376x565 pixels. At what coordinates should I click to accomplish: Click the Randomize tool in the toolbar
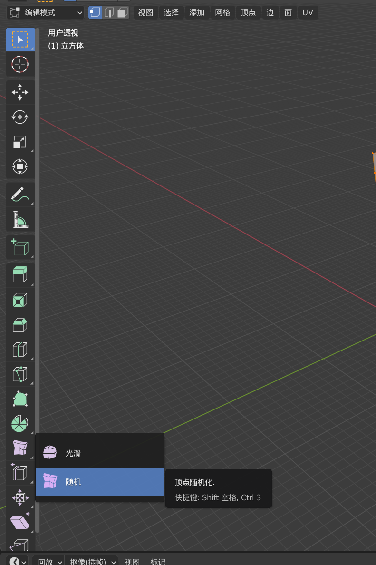pyautogui.click(x=20, y=448)
